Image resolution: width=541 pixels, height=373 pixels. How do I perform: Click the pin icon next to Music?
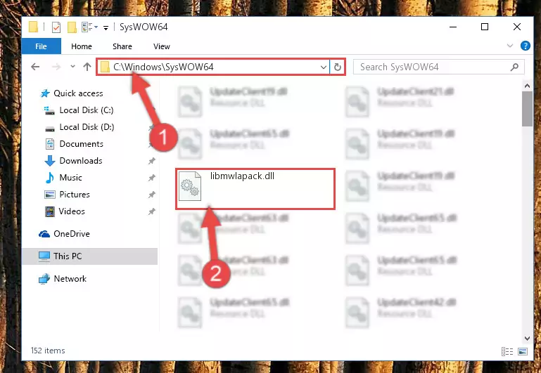pyautogui.click(x=151, y=178)
